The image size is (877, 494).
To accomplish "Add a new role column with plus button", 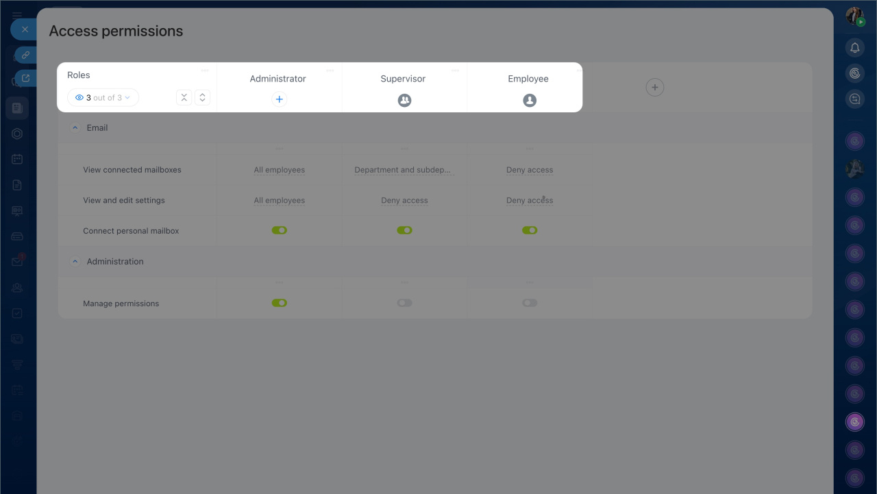I will (x=654, y=87).
